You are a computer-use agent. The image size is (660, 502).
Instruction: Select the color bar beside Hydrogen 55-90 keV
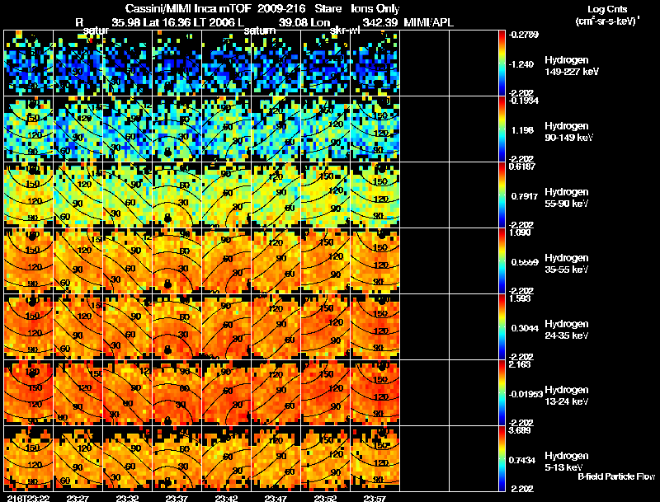tap(502, 195)
